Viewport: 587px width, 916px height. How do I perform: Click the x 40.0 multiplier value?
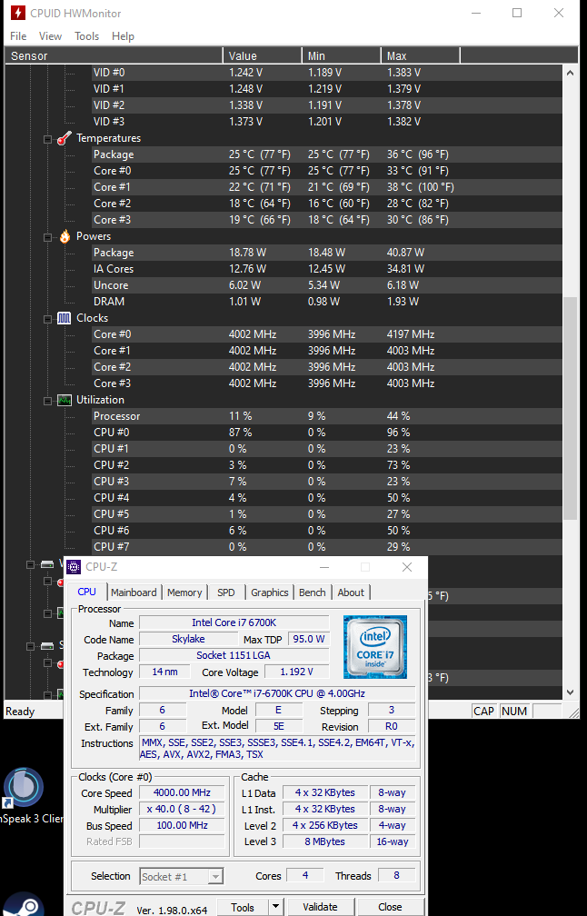pyautogui.click(x=183, y=809)
